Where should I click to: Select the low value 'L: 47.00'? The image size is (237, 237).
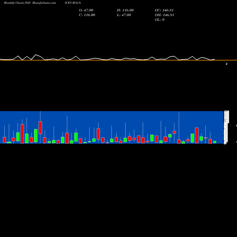[124, 15]
